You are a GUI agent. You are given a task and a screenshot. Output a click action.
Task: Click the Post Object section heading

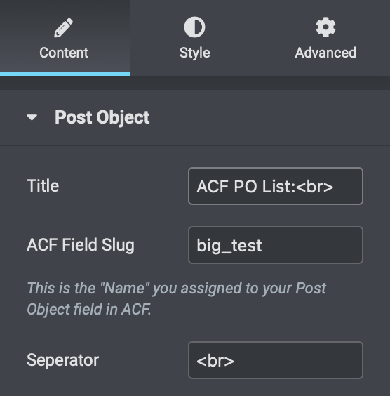102,117
